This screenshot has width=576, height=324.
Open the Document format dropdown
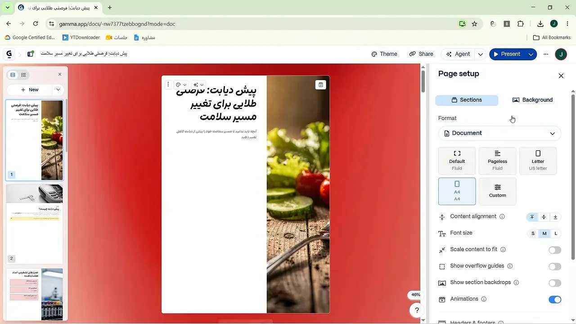(499, 133)
